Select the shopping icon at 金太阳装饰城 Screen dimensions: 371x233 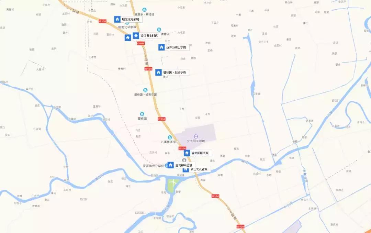click(x=196, y=136)
